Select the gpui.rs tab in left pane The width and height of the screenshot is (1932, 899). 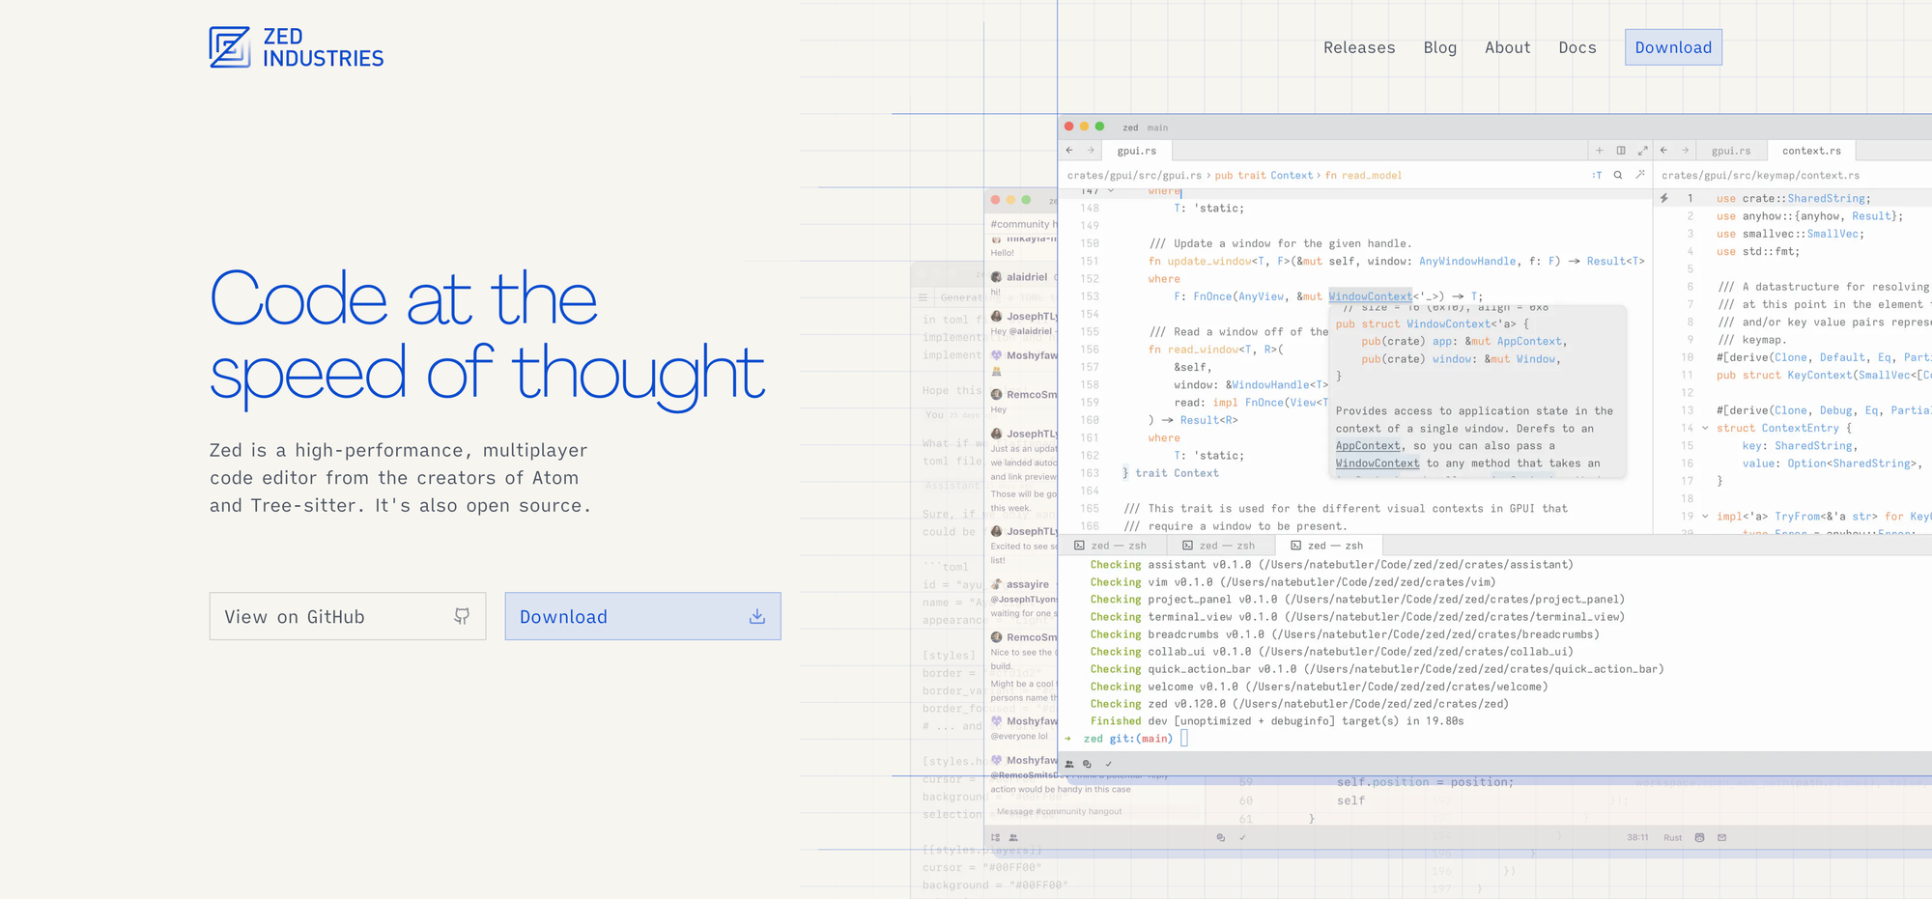[x=1136, y=151]
